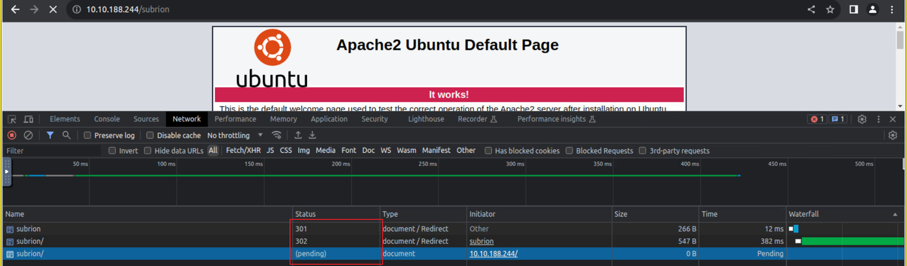Enable Preserve log checkbox
The width and height of the screenshot is (907, 266).
[87, 135]
